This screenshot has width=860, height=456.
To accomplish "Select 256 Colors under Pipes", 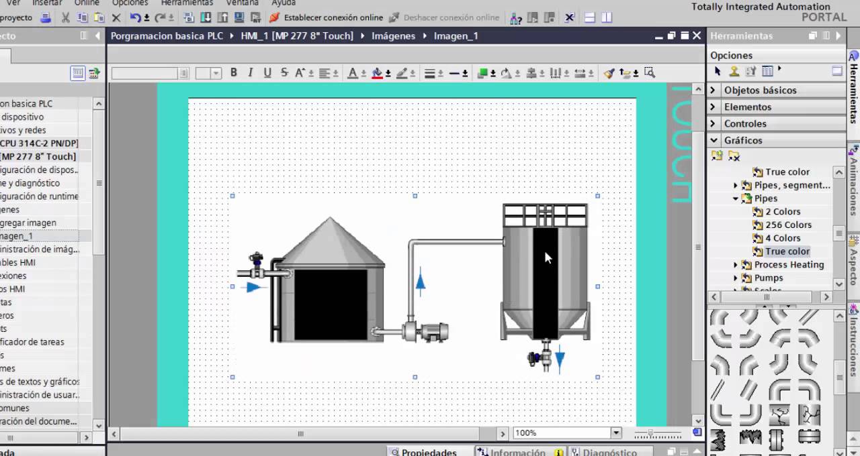I will (788, 225).
